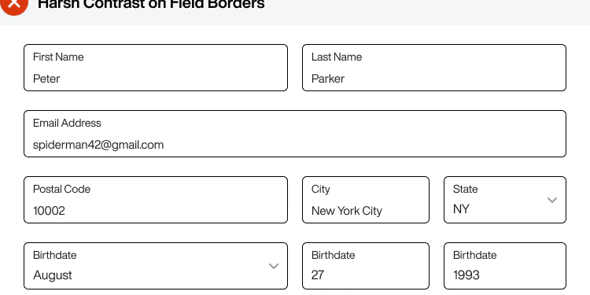Open the State dropdown showing NY
The image size is (590, 295).
point(505,200)
